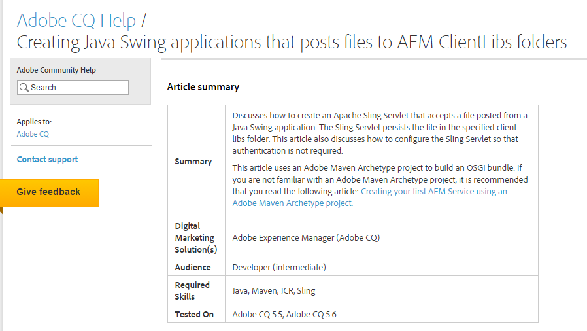The height and width of the screenshot is (331, 587).
Task: Follow the Adobe Maven Archetype project link
Action: (x=292, y=203)
